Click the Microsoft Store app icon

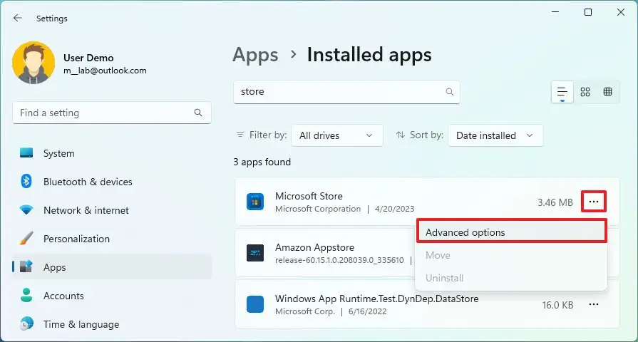point(255,202)
